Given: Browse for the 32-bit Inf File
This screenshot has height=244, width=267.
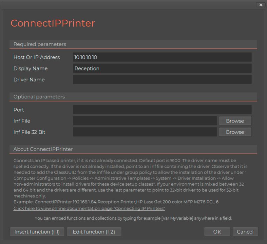Looking at the screenshot, I should [x=235, y=132].
